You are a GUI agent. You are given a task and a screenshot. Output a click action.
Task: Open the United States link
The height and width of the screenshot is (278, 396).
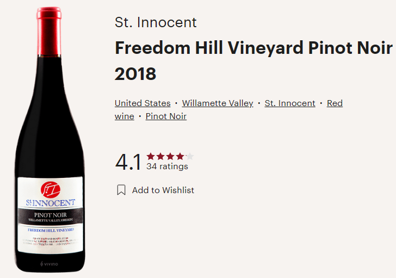click(143, 103)
